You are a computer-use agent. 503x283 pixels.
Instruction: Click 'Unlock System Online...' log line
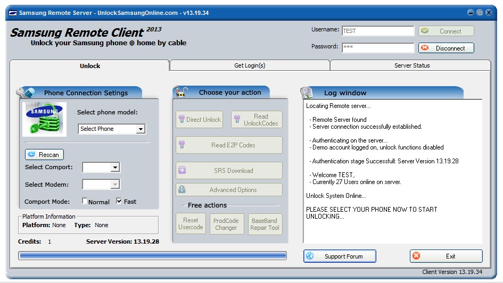point(336,196)
